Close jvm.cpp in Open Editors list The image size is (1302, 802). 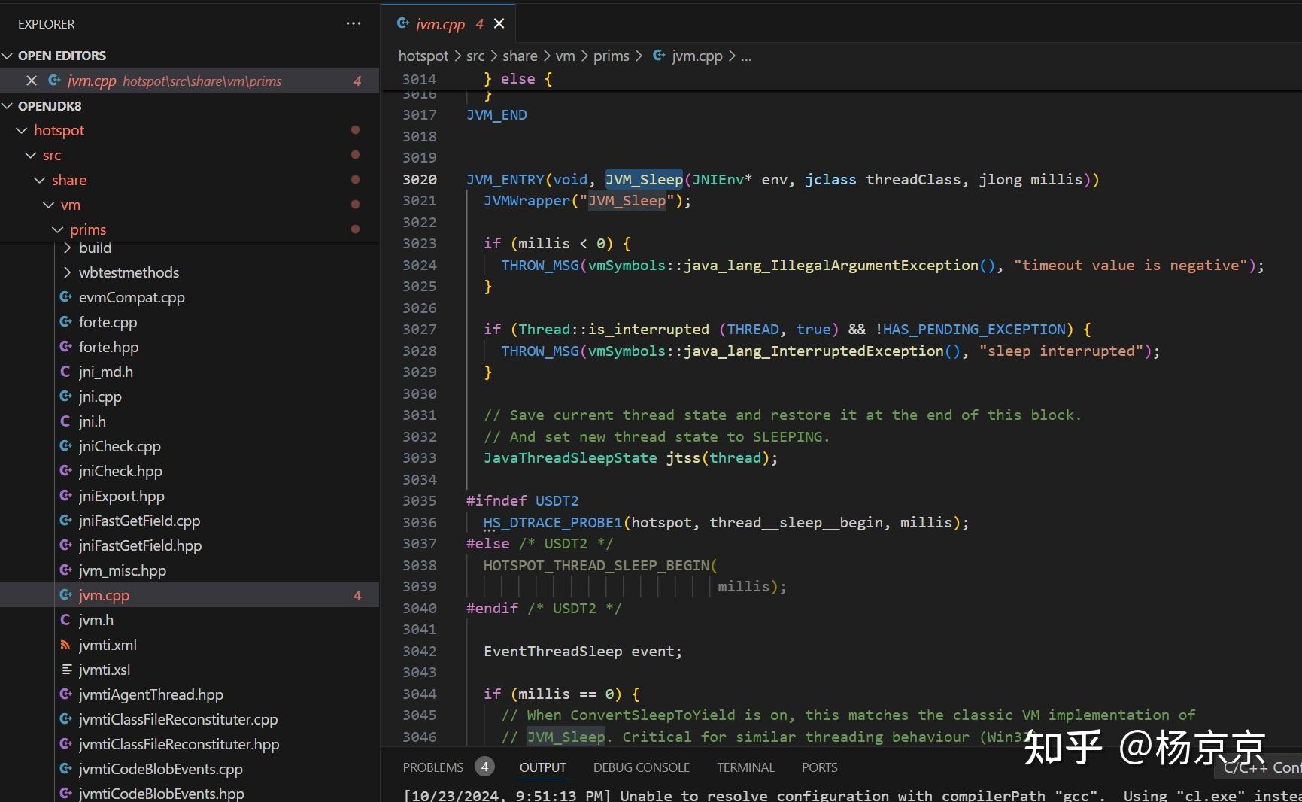(x=32, y=81)
